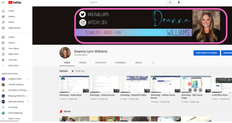Switch to the Videos tab
Screen dimensions: 232x123
coord(82,63)
